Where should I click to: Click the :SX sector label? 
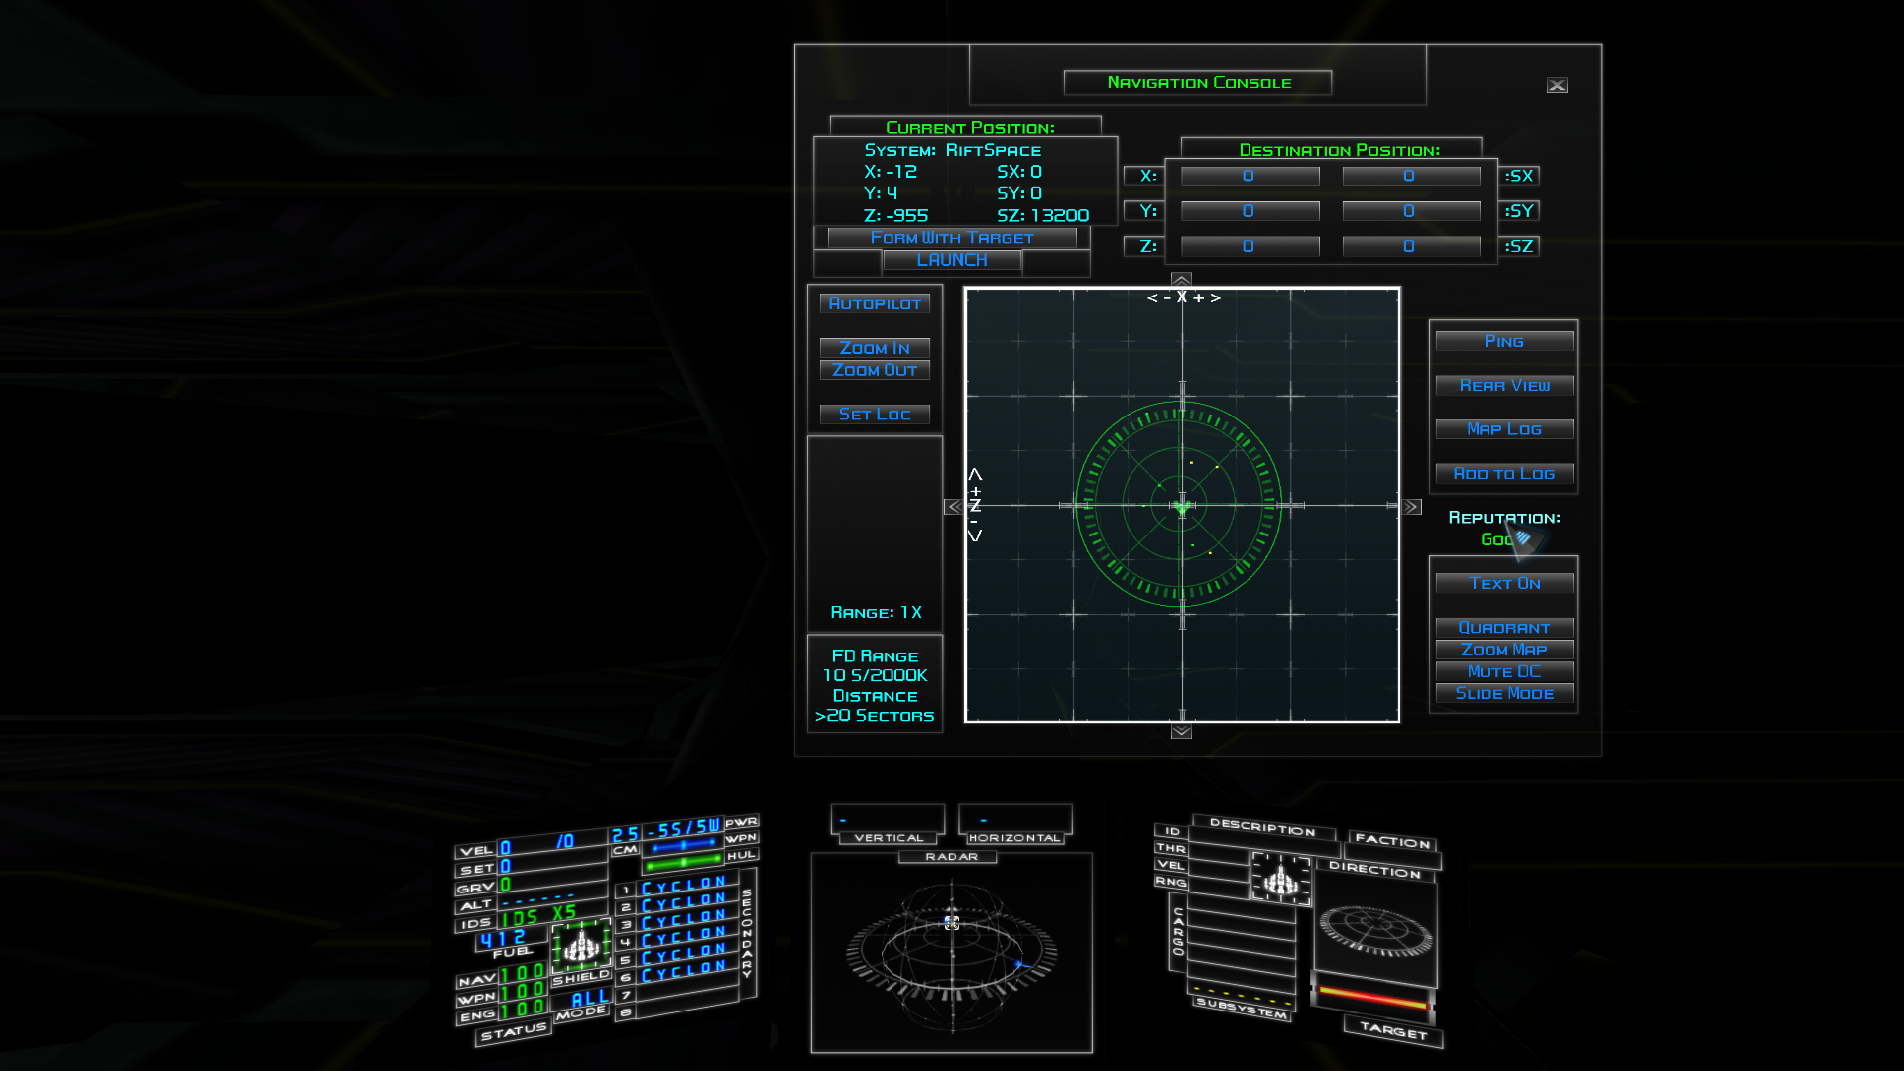tap(1519, 176)
